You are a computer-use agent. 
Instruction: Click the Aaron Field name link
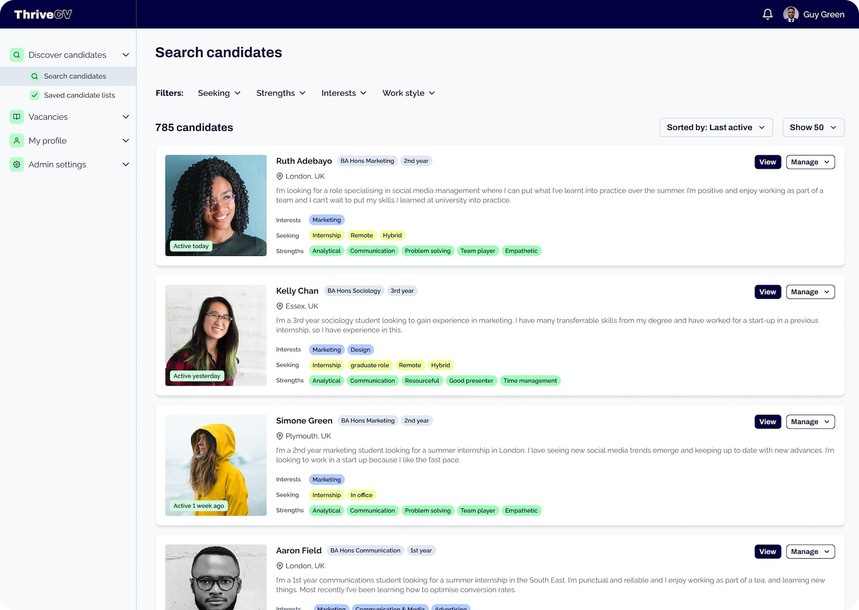299,551
